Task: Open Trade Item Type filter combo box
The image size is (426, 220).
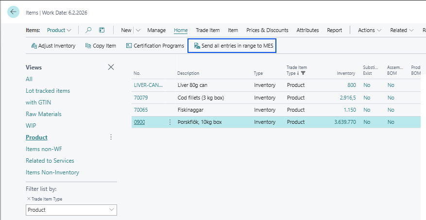Action: pyautogui.click(x=71, y=210)
